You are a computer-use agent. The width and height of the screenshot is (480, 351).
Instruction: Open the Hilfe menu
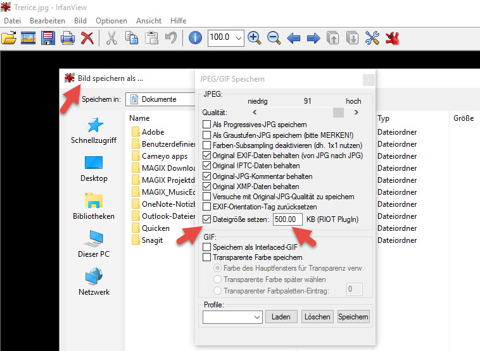pyautogui.click(x=178, y=21)
